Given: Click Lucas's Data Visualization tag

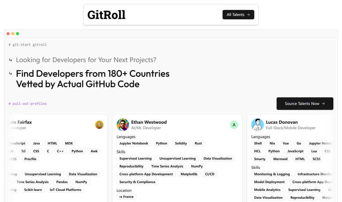Looking at the screenshot, I should pyautogui.click(x=268, y=198).
